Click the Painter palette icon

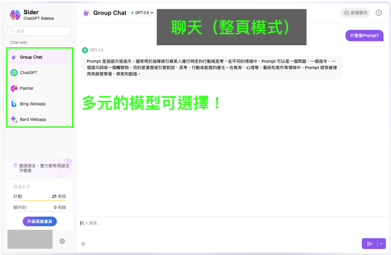(x=14, y=88)
